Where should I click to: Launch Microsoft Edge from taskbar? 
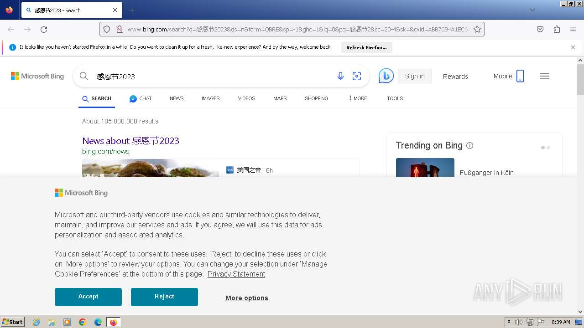98,322
